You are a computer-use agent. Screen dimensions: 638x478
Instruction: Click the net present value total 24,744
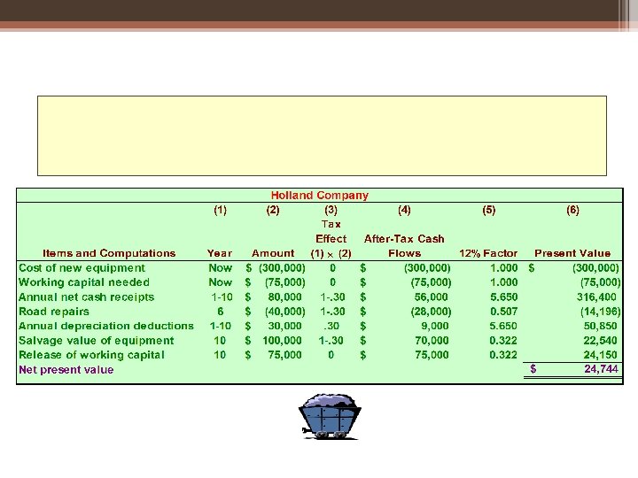[601, 369]
